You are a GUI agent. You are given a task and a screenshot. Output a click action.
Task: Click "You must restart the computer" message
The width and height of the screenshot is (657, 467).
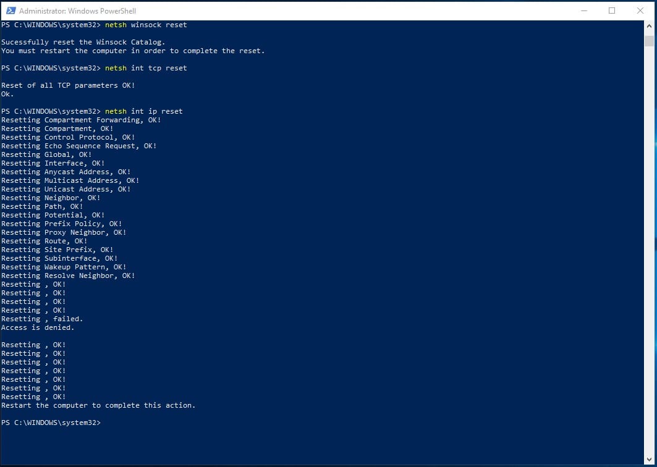[133, 51]
